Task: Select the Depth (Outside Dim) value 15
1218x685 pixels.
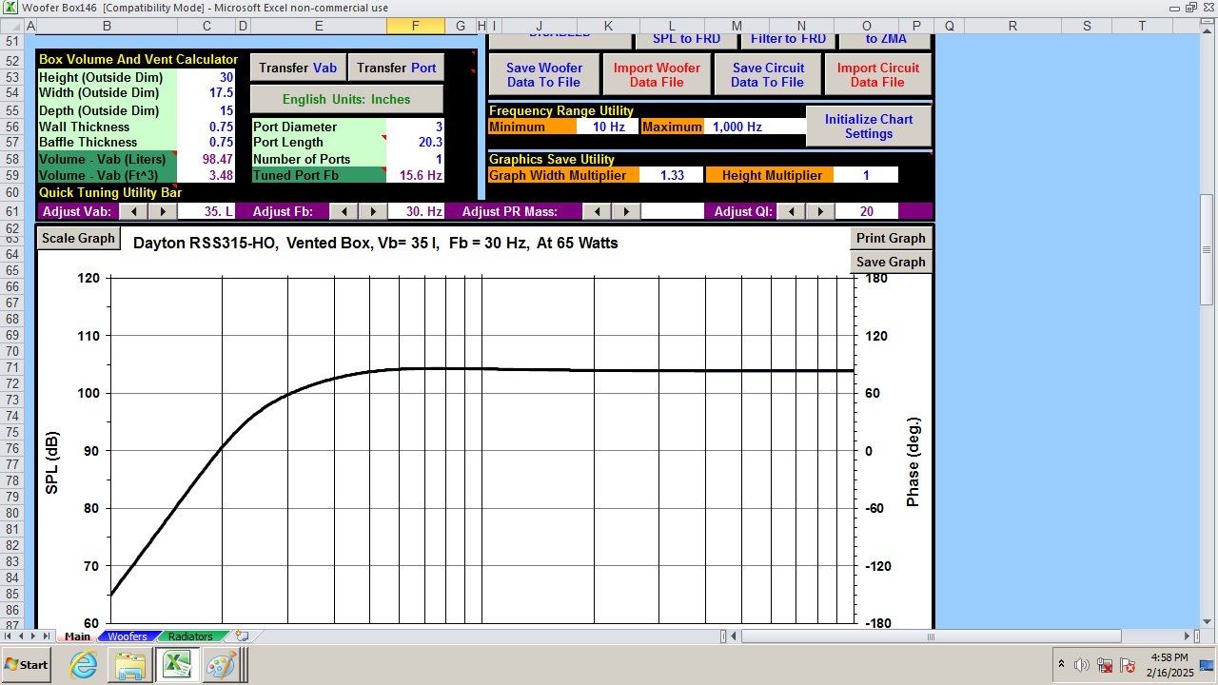Action: click(206, 110)
